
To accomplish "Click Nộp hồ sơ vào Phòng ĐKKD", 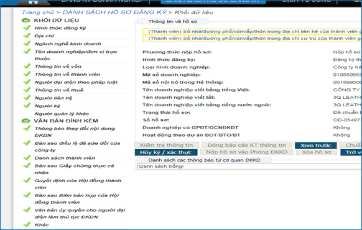I will click(x=246, y=152).
